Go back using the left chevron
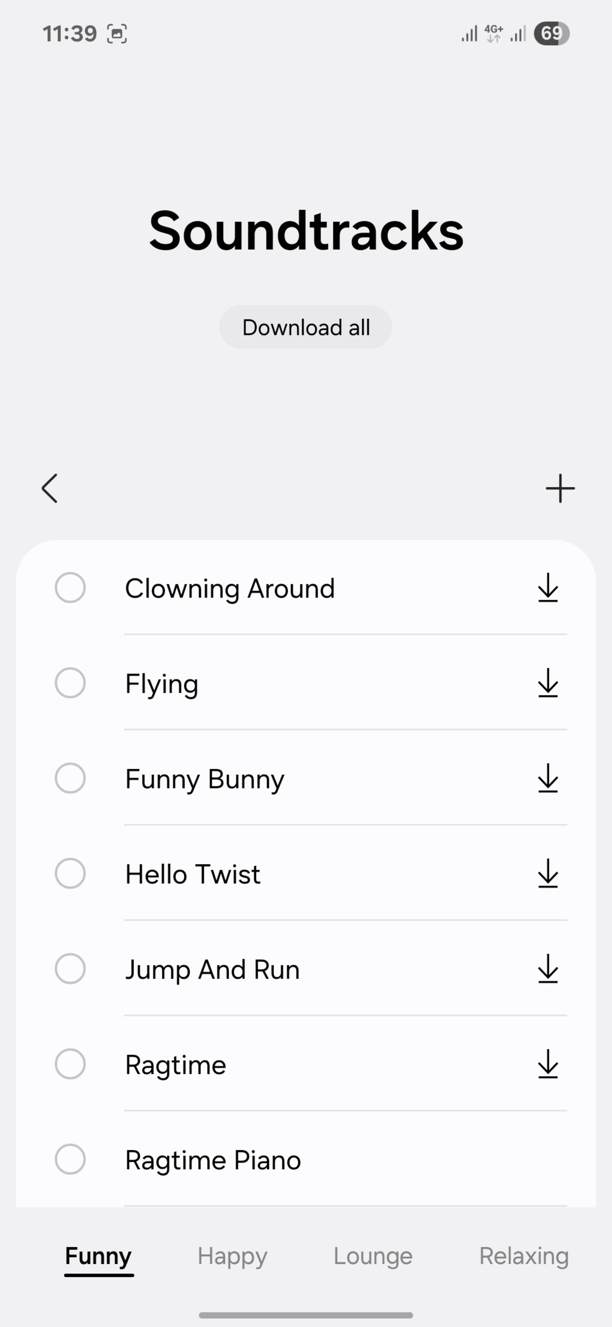The image size is (612, 1327). point(49,488)
